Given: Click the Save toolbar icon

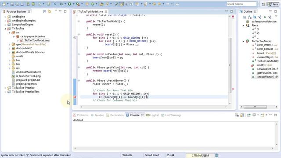Looking at the screenshot, I should tap(12, 4).
